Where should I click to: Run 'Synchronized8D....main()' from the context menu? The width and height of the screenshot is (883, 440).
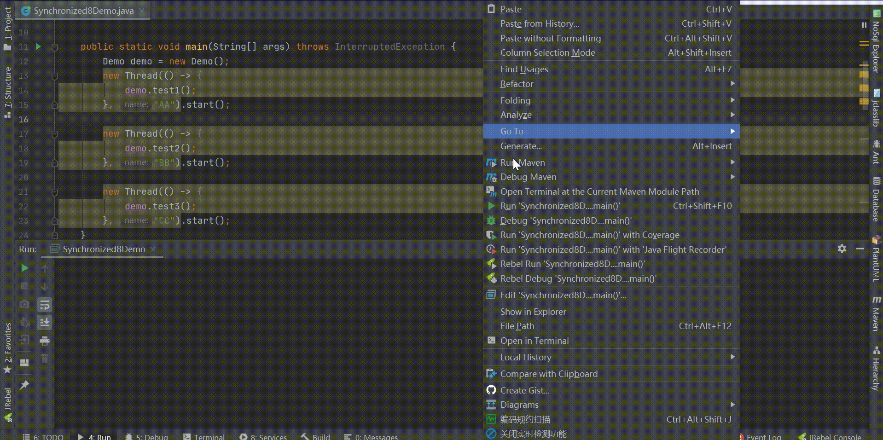[x=611, y=206]
